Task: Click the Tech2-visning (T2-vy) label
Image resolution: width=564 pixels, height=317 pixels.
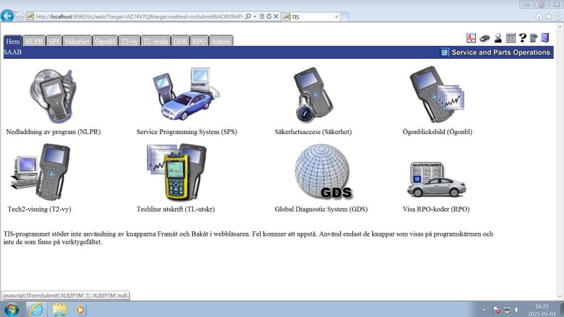Action: [x=39, y=209]
